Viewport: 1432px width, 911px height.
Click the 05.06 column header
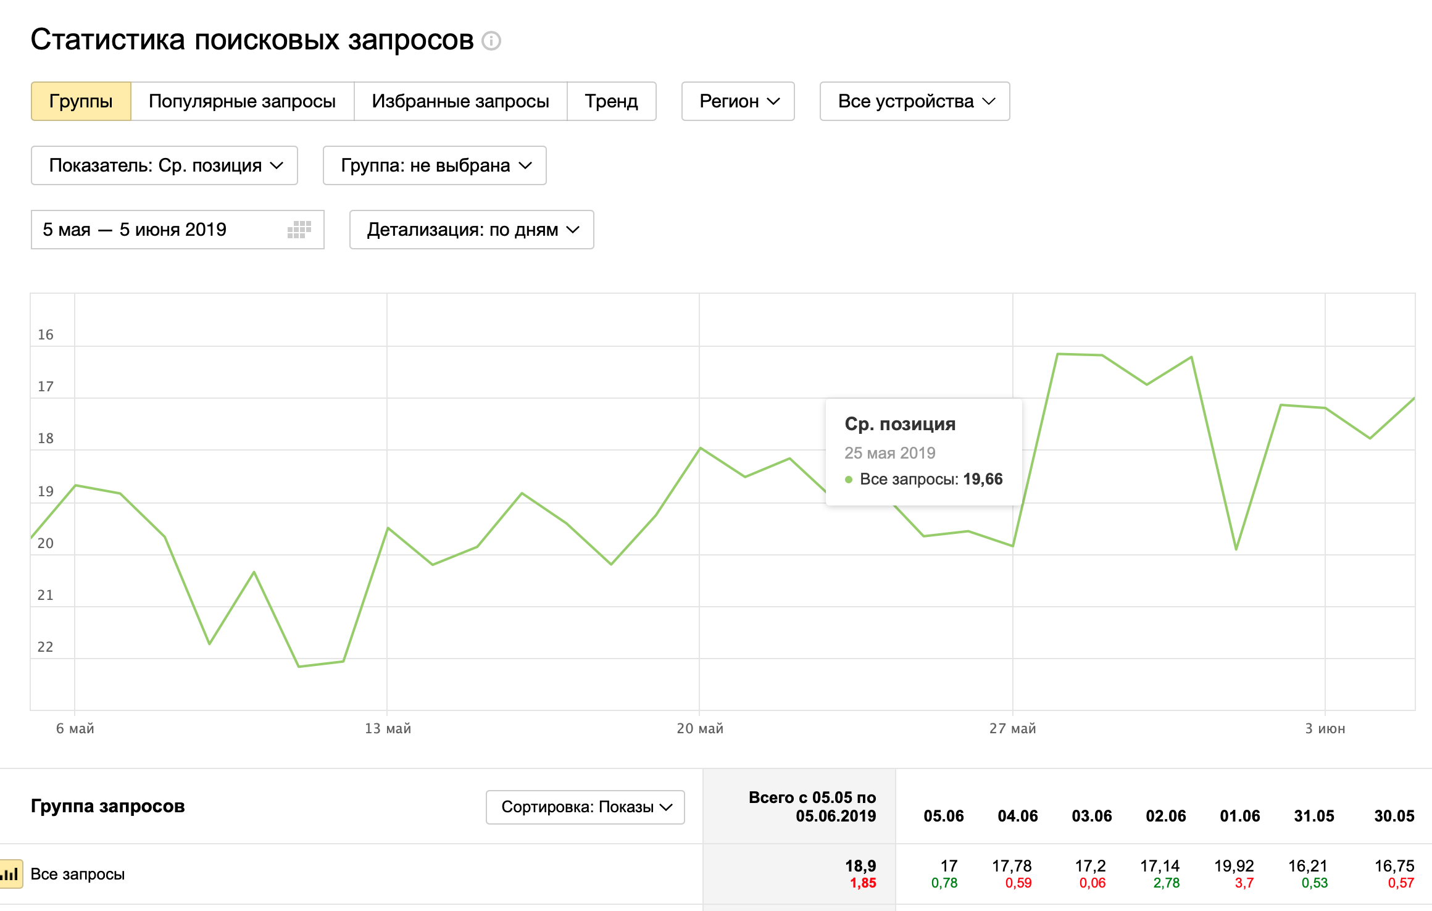(x=943, y=816)
